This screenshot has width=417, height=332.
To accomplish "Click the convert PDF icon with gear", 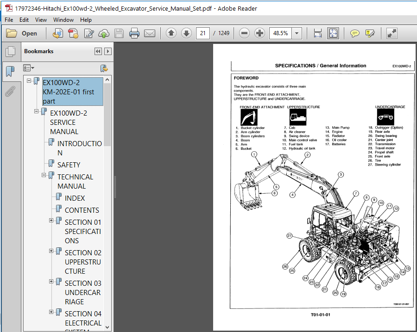I will click(x=73, y=33).
